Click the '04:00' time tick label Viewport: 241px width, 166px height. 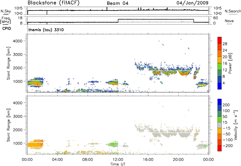pos(57,160)
